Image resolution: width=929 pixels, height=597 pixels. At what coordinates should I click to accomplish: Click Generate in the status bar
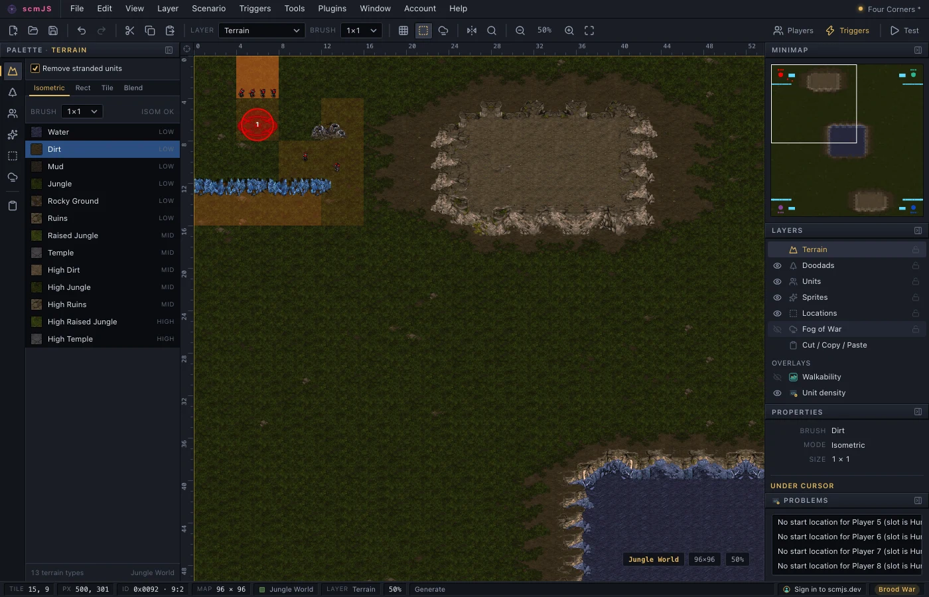[430, 589]
